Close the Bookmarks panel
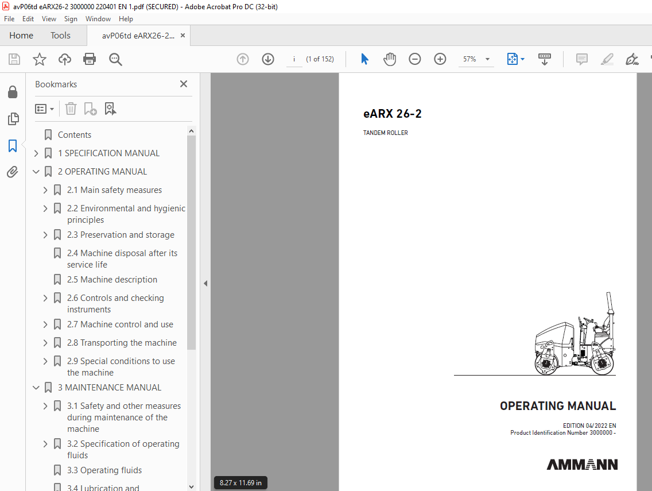 point(184,84)
